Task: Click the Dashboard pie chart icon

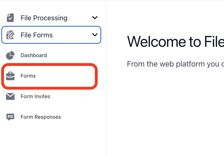Action: point(10,55)
